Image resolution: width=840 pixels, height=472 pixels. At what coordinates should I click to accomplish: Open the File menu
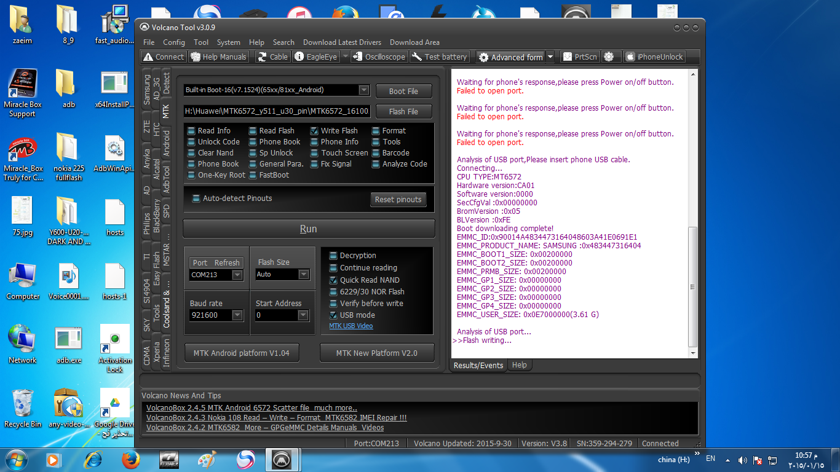click(x=149, y=42)
